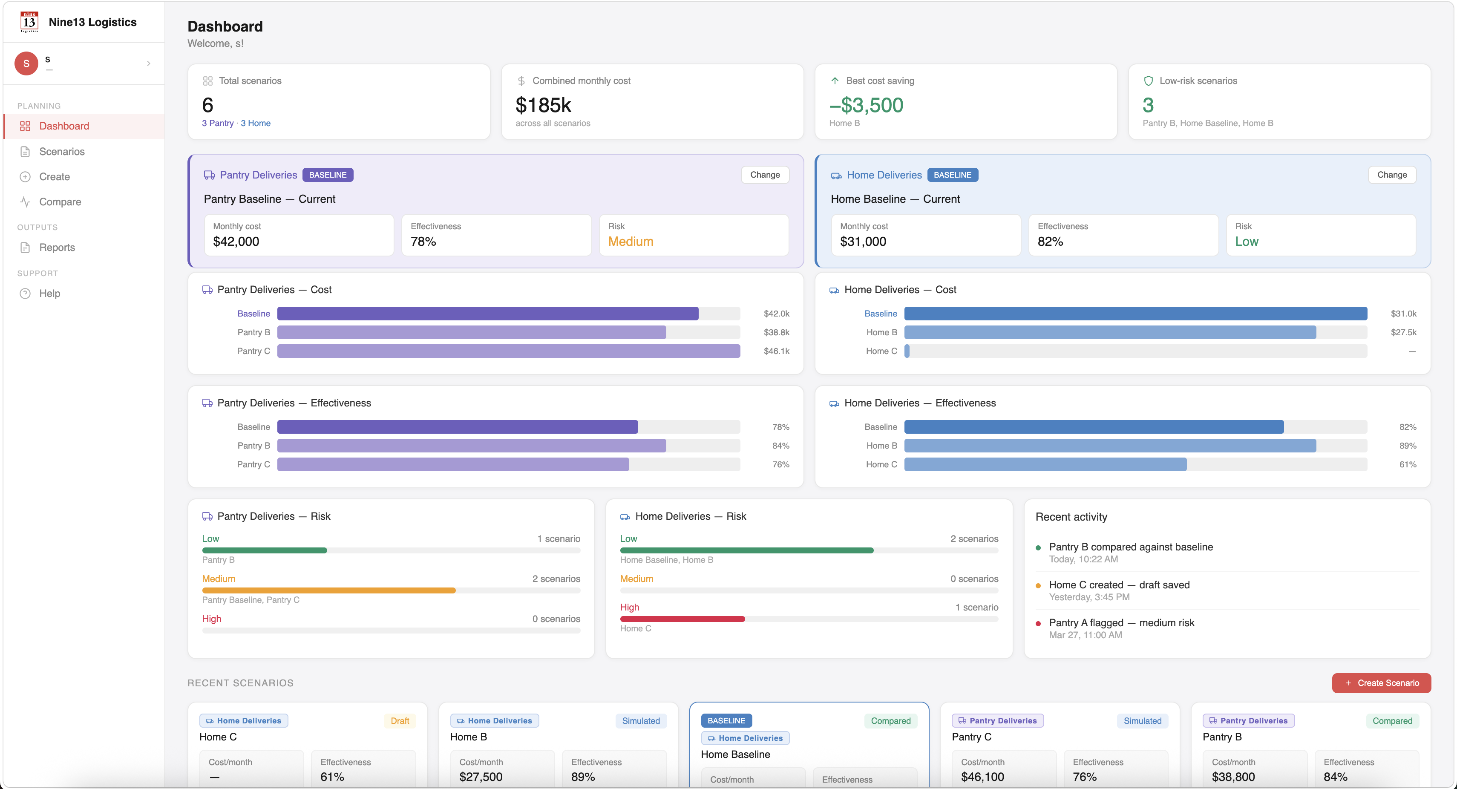Image resolution: width=1457 pixels, height=789 pixels.
Task: Click the truck icon beside Pantry Deliveries baseline
Action: tap(209, 176)
